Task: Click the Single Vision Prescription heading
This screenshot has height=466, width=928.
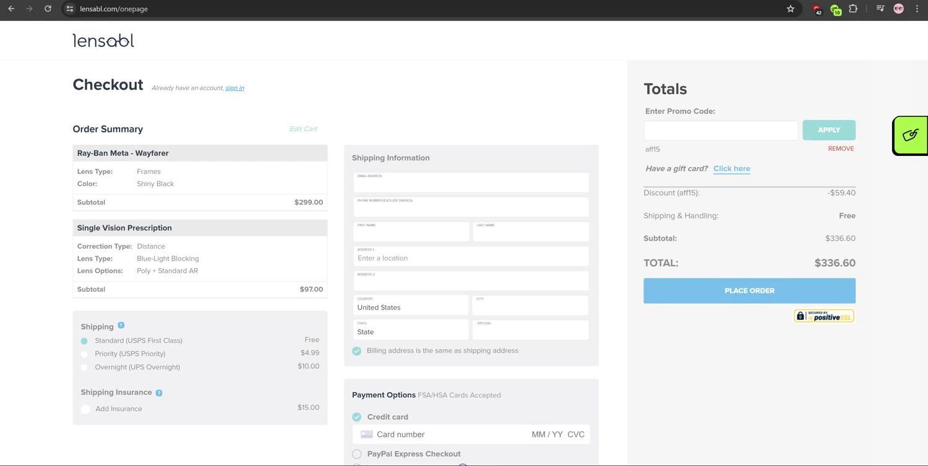Action: pyautogui.click(x=124, y=228)
